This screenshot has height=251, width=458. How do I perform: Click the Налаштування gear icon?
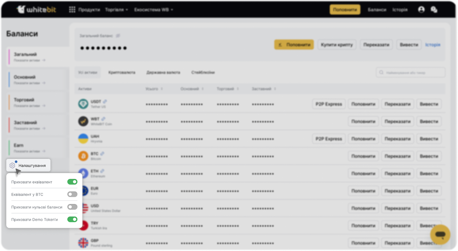click(12, 166)
